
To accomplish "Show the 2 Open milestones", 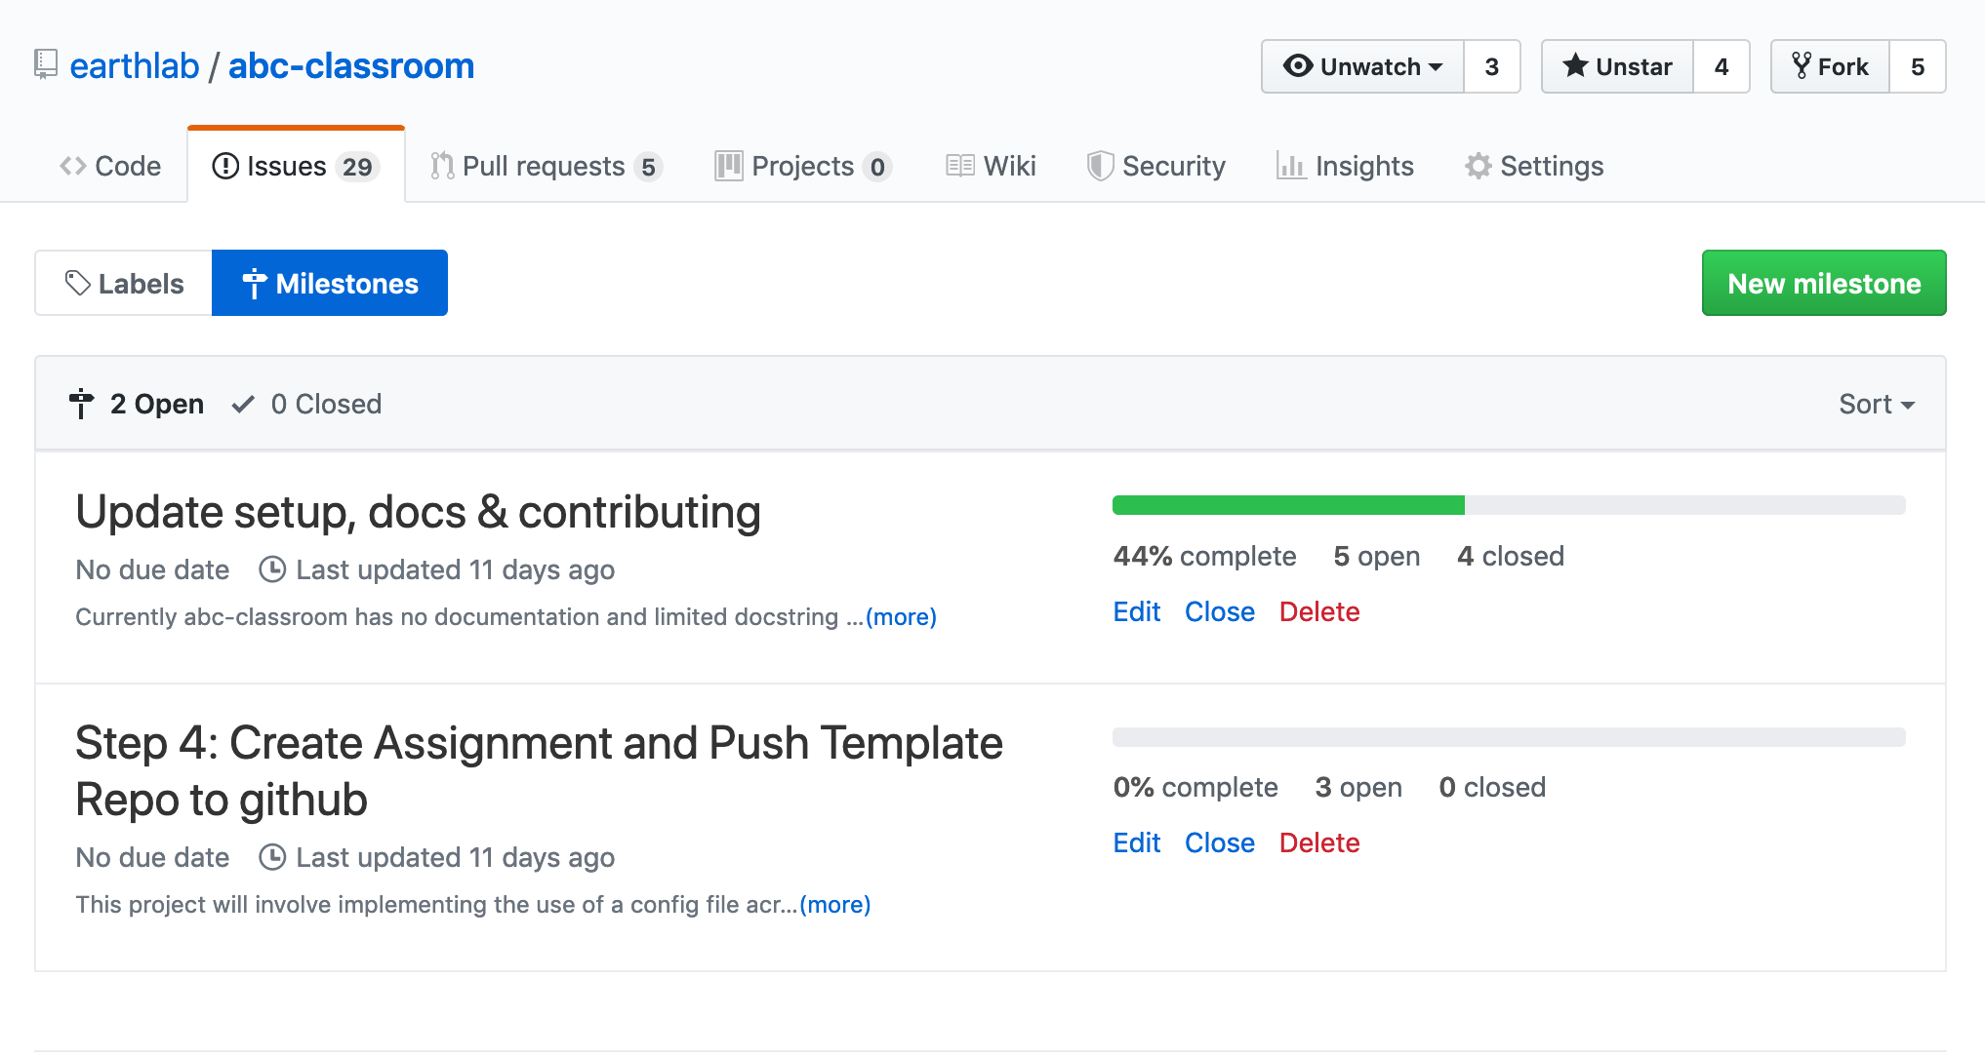I will click(x=137, y=404).
